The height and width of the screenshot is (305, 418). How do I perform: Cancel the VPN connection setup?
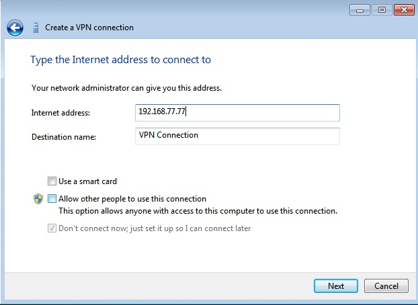point(386,286)
